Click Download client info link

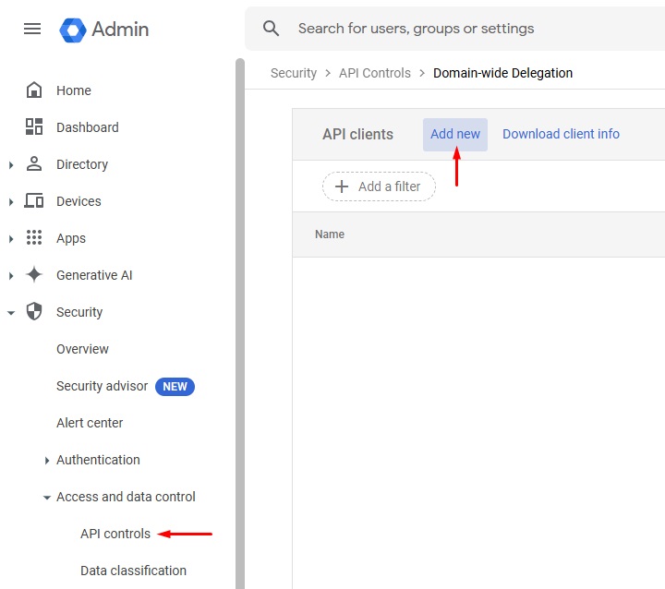pyautogui.click(x=561, y=134)
